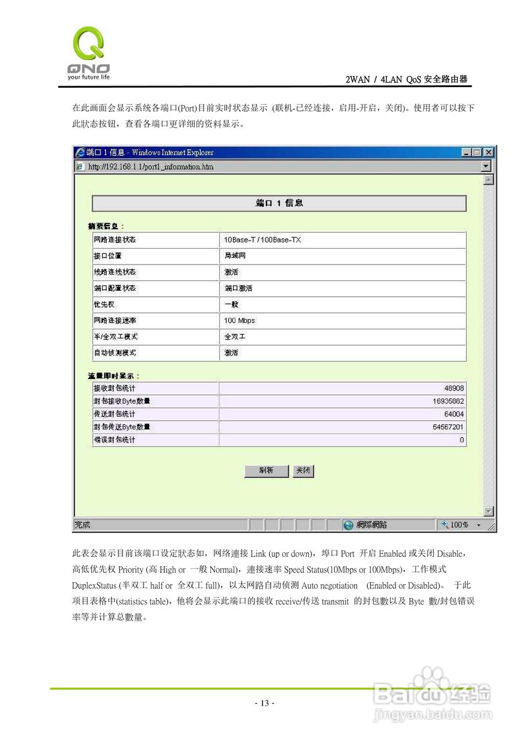Click the 网路连接速率 row label

click(x=115, y=320)
